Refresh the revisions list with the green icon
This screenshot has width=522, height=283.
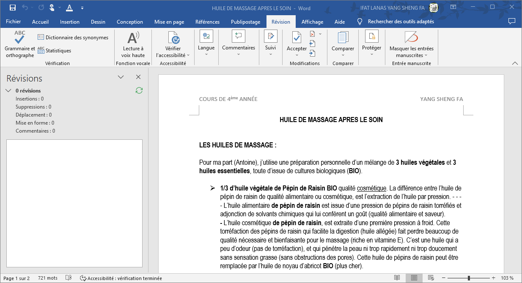pyautogui.click(x=139, y=90)
